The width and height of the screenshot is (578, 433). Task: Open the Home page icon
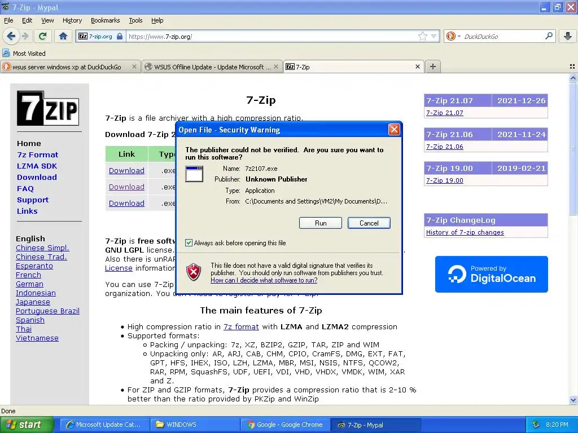63,36
